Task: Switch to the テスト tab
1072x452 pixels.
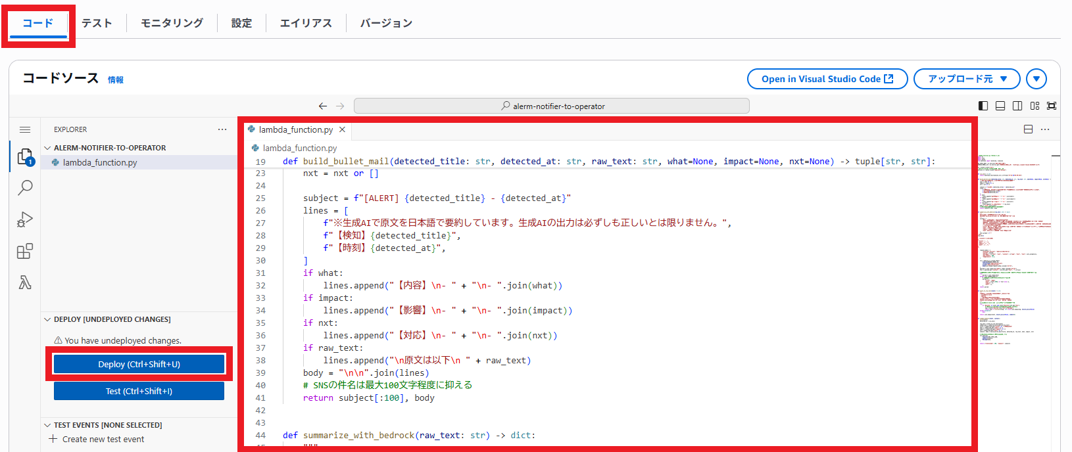Action: [97, 23]
